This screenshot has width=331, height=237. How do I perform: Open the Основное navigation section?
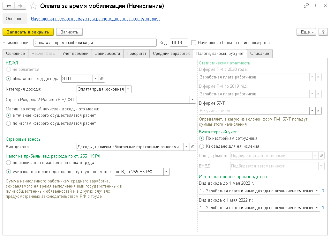coord(15,19)
